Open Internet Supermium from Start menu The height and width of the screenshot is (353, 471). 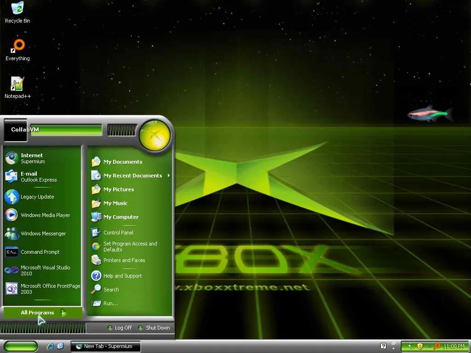point(42,158)
